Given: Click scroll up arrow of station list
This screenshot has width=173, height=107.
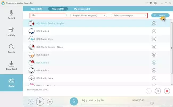Looking at the screenshot, I should pos(172,21).
